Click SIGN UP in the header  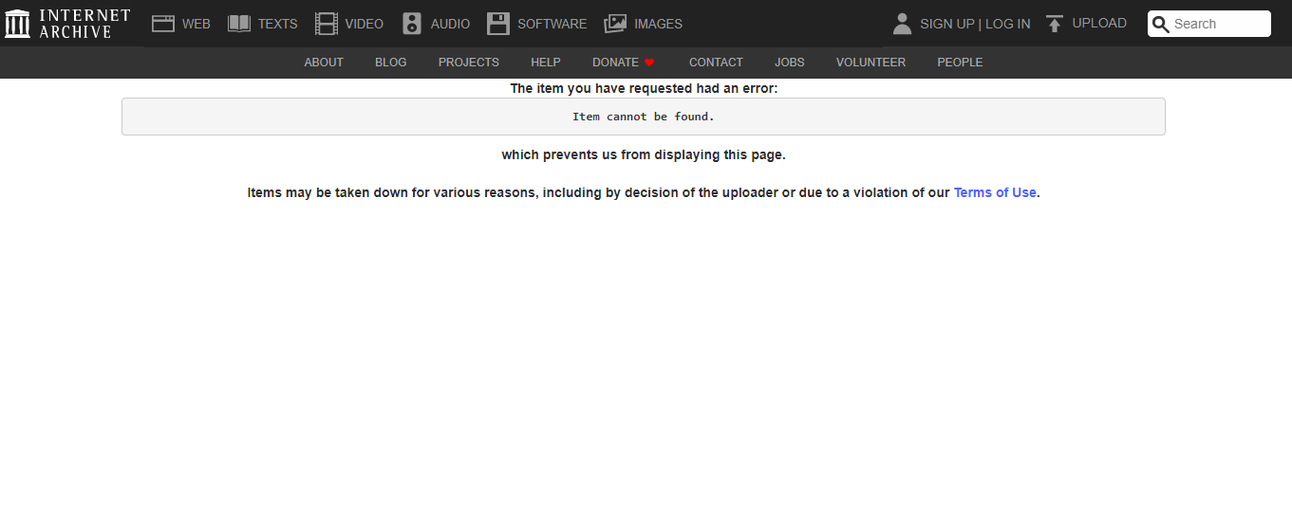[947, 24]
